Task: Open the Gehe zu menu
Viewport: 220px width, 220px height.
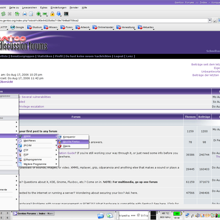Action: 14,8
